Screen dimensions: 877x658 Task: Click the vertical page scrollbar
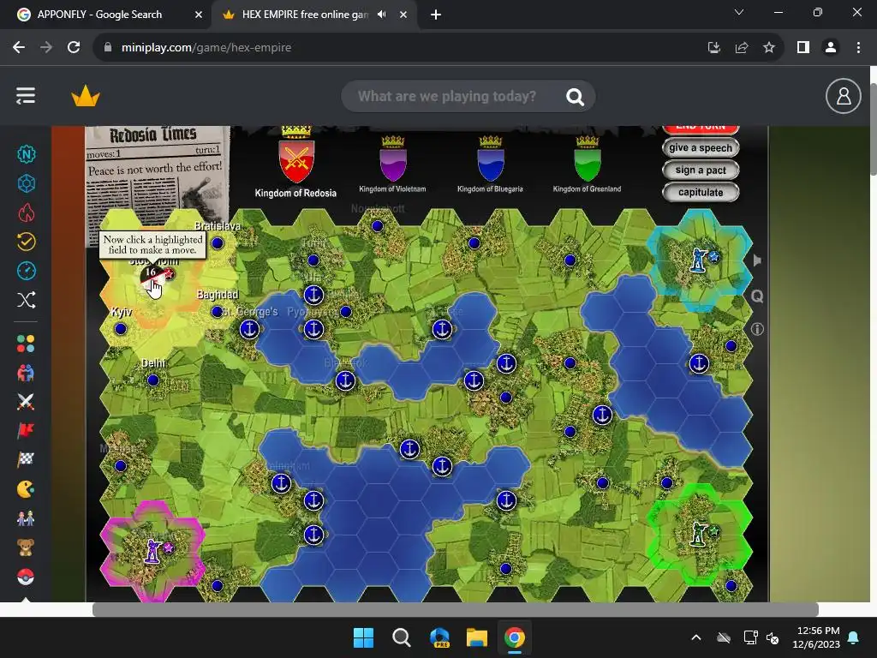coord(873,130)
